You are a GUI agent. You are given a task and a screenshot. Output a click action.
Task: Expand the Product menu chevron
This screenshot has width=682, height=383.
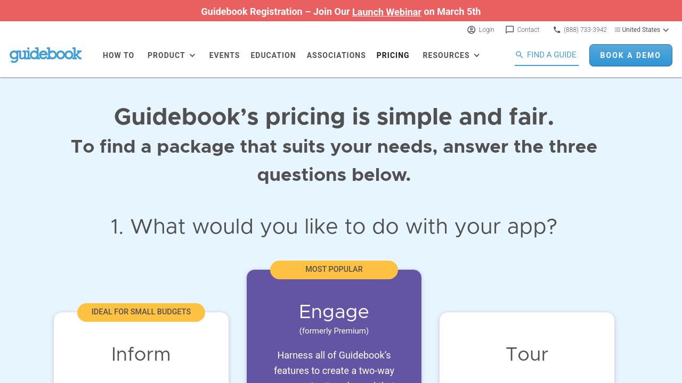192,55
